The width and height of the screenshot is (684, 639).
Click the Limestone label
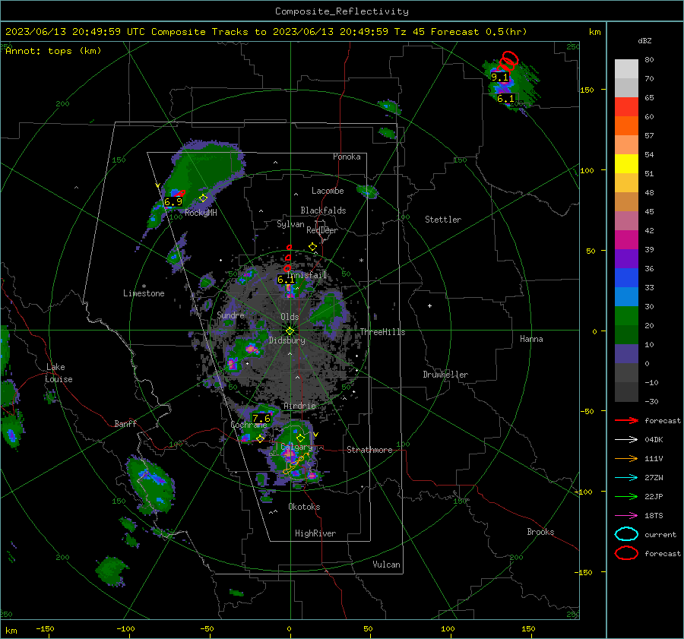tap(144, 293)
